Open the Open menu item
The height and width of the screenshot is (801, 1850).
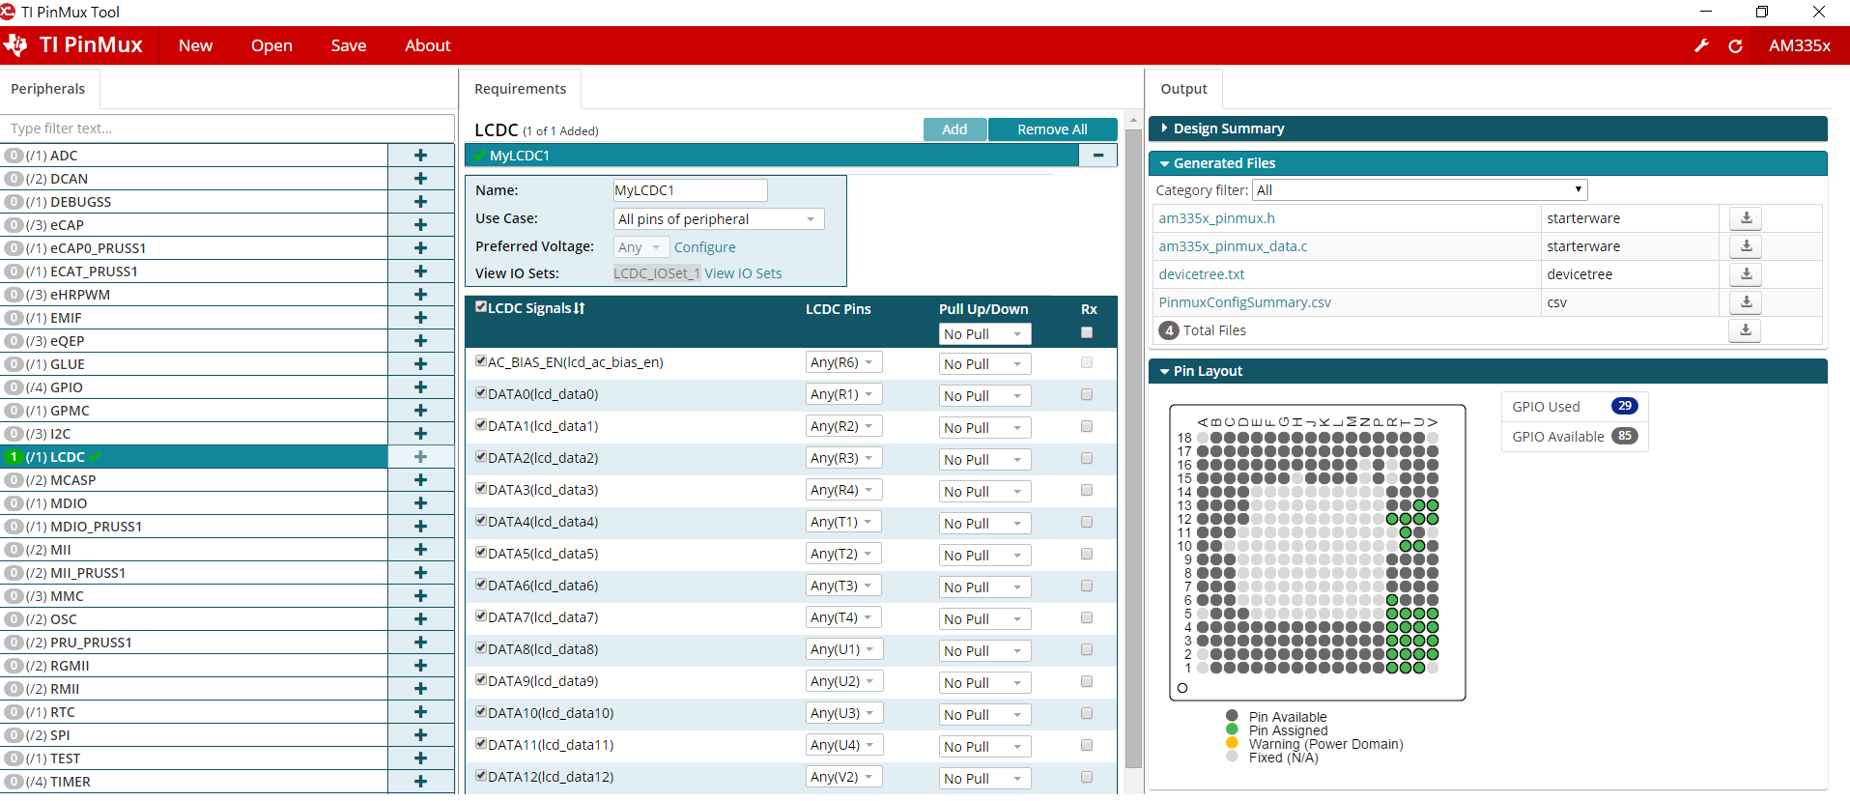(x=271, y=45)
